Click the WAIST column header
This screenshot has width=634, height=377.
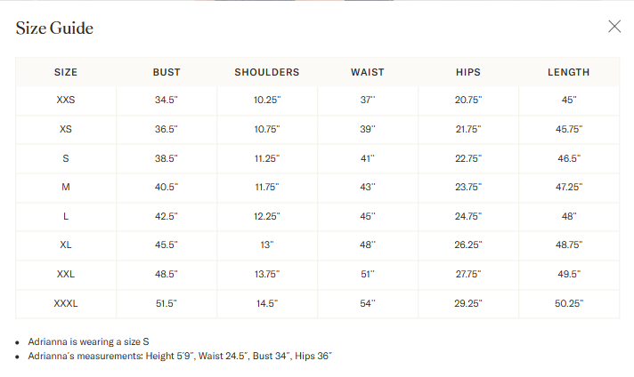(367, 72)
